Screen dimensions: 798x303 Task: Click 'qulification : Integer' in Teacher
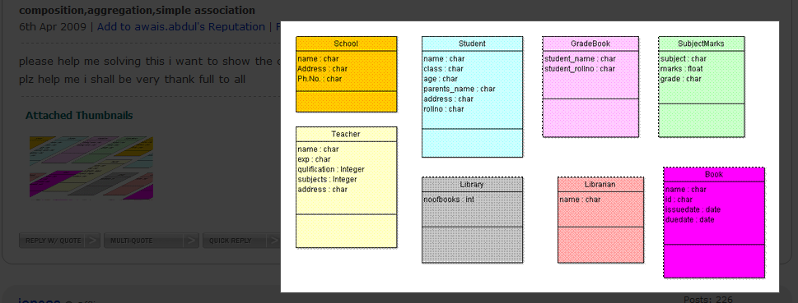click(x=331, y=169)
